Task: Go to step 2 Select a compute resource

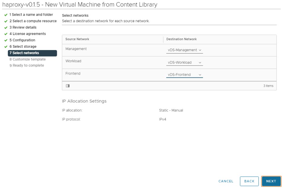Action: (33, 21)
